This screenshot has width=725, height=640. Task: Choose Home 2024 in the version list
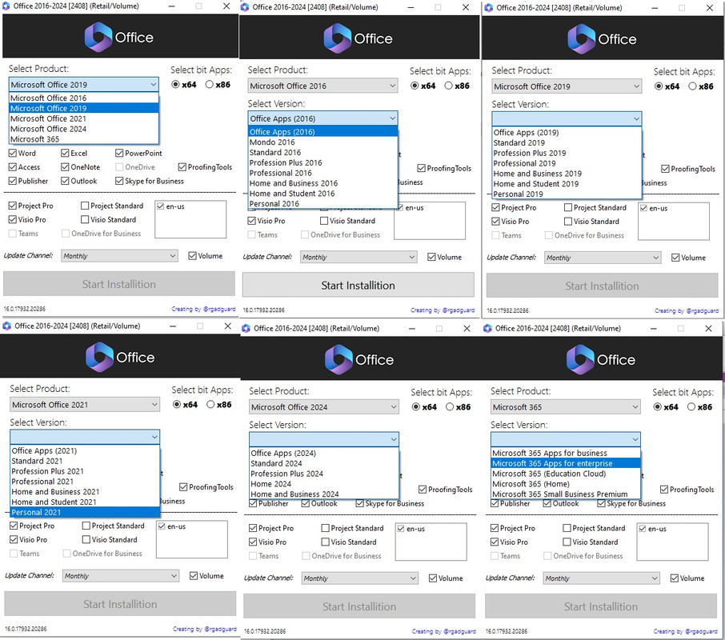click(323, 484)
